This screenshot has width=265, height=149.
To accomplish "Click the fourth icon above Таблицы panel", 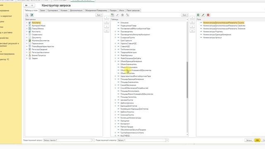I will click(x=128, y=15).
